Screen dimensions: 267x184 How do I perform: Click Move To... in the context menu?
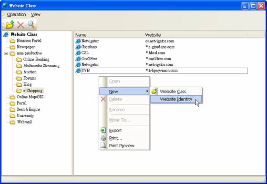pos(124,120)
